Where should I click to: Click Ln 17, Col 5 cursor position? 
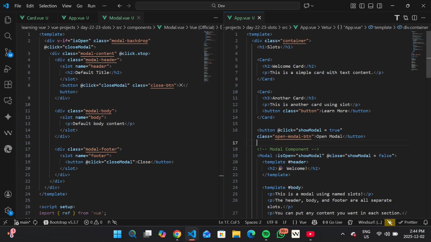click(229, 222)
